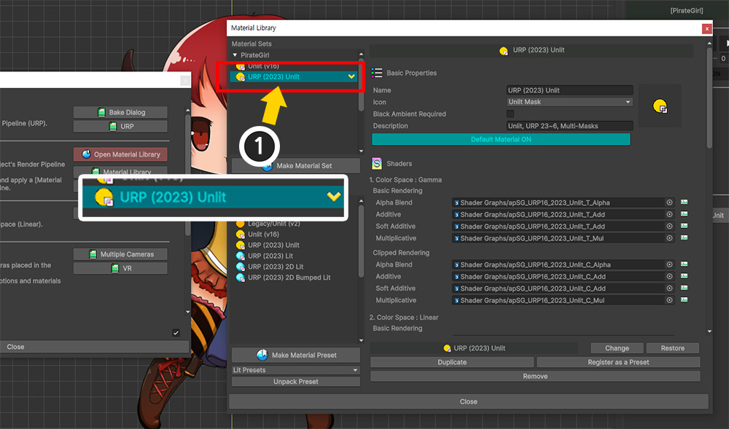Open object picker for Clipped Rendering Additive shader
The height and width of the screenshot is (429, 729).
click(669, 277)
